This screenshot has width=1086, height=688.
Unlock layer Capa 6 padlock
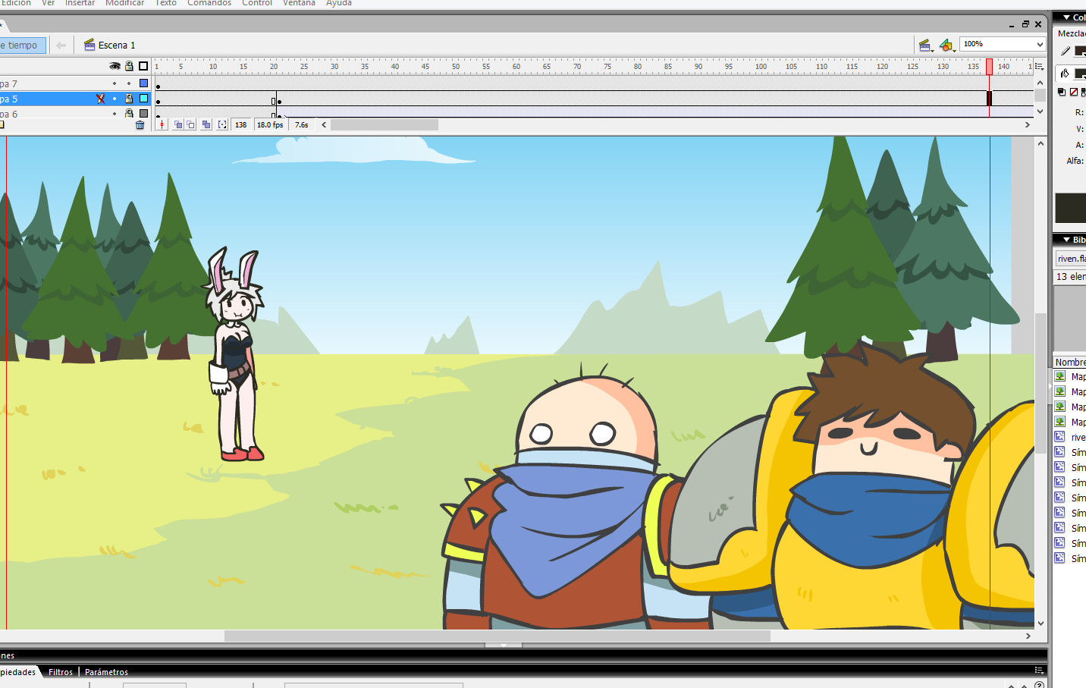click(129, 114)
